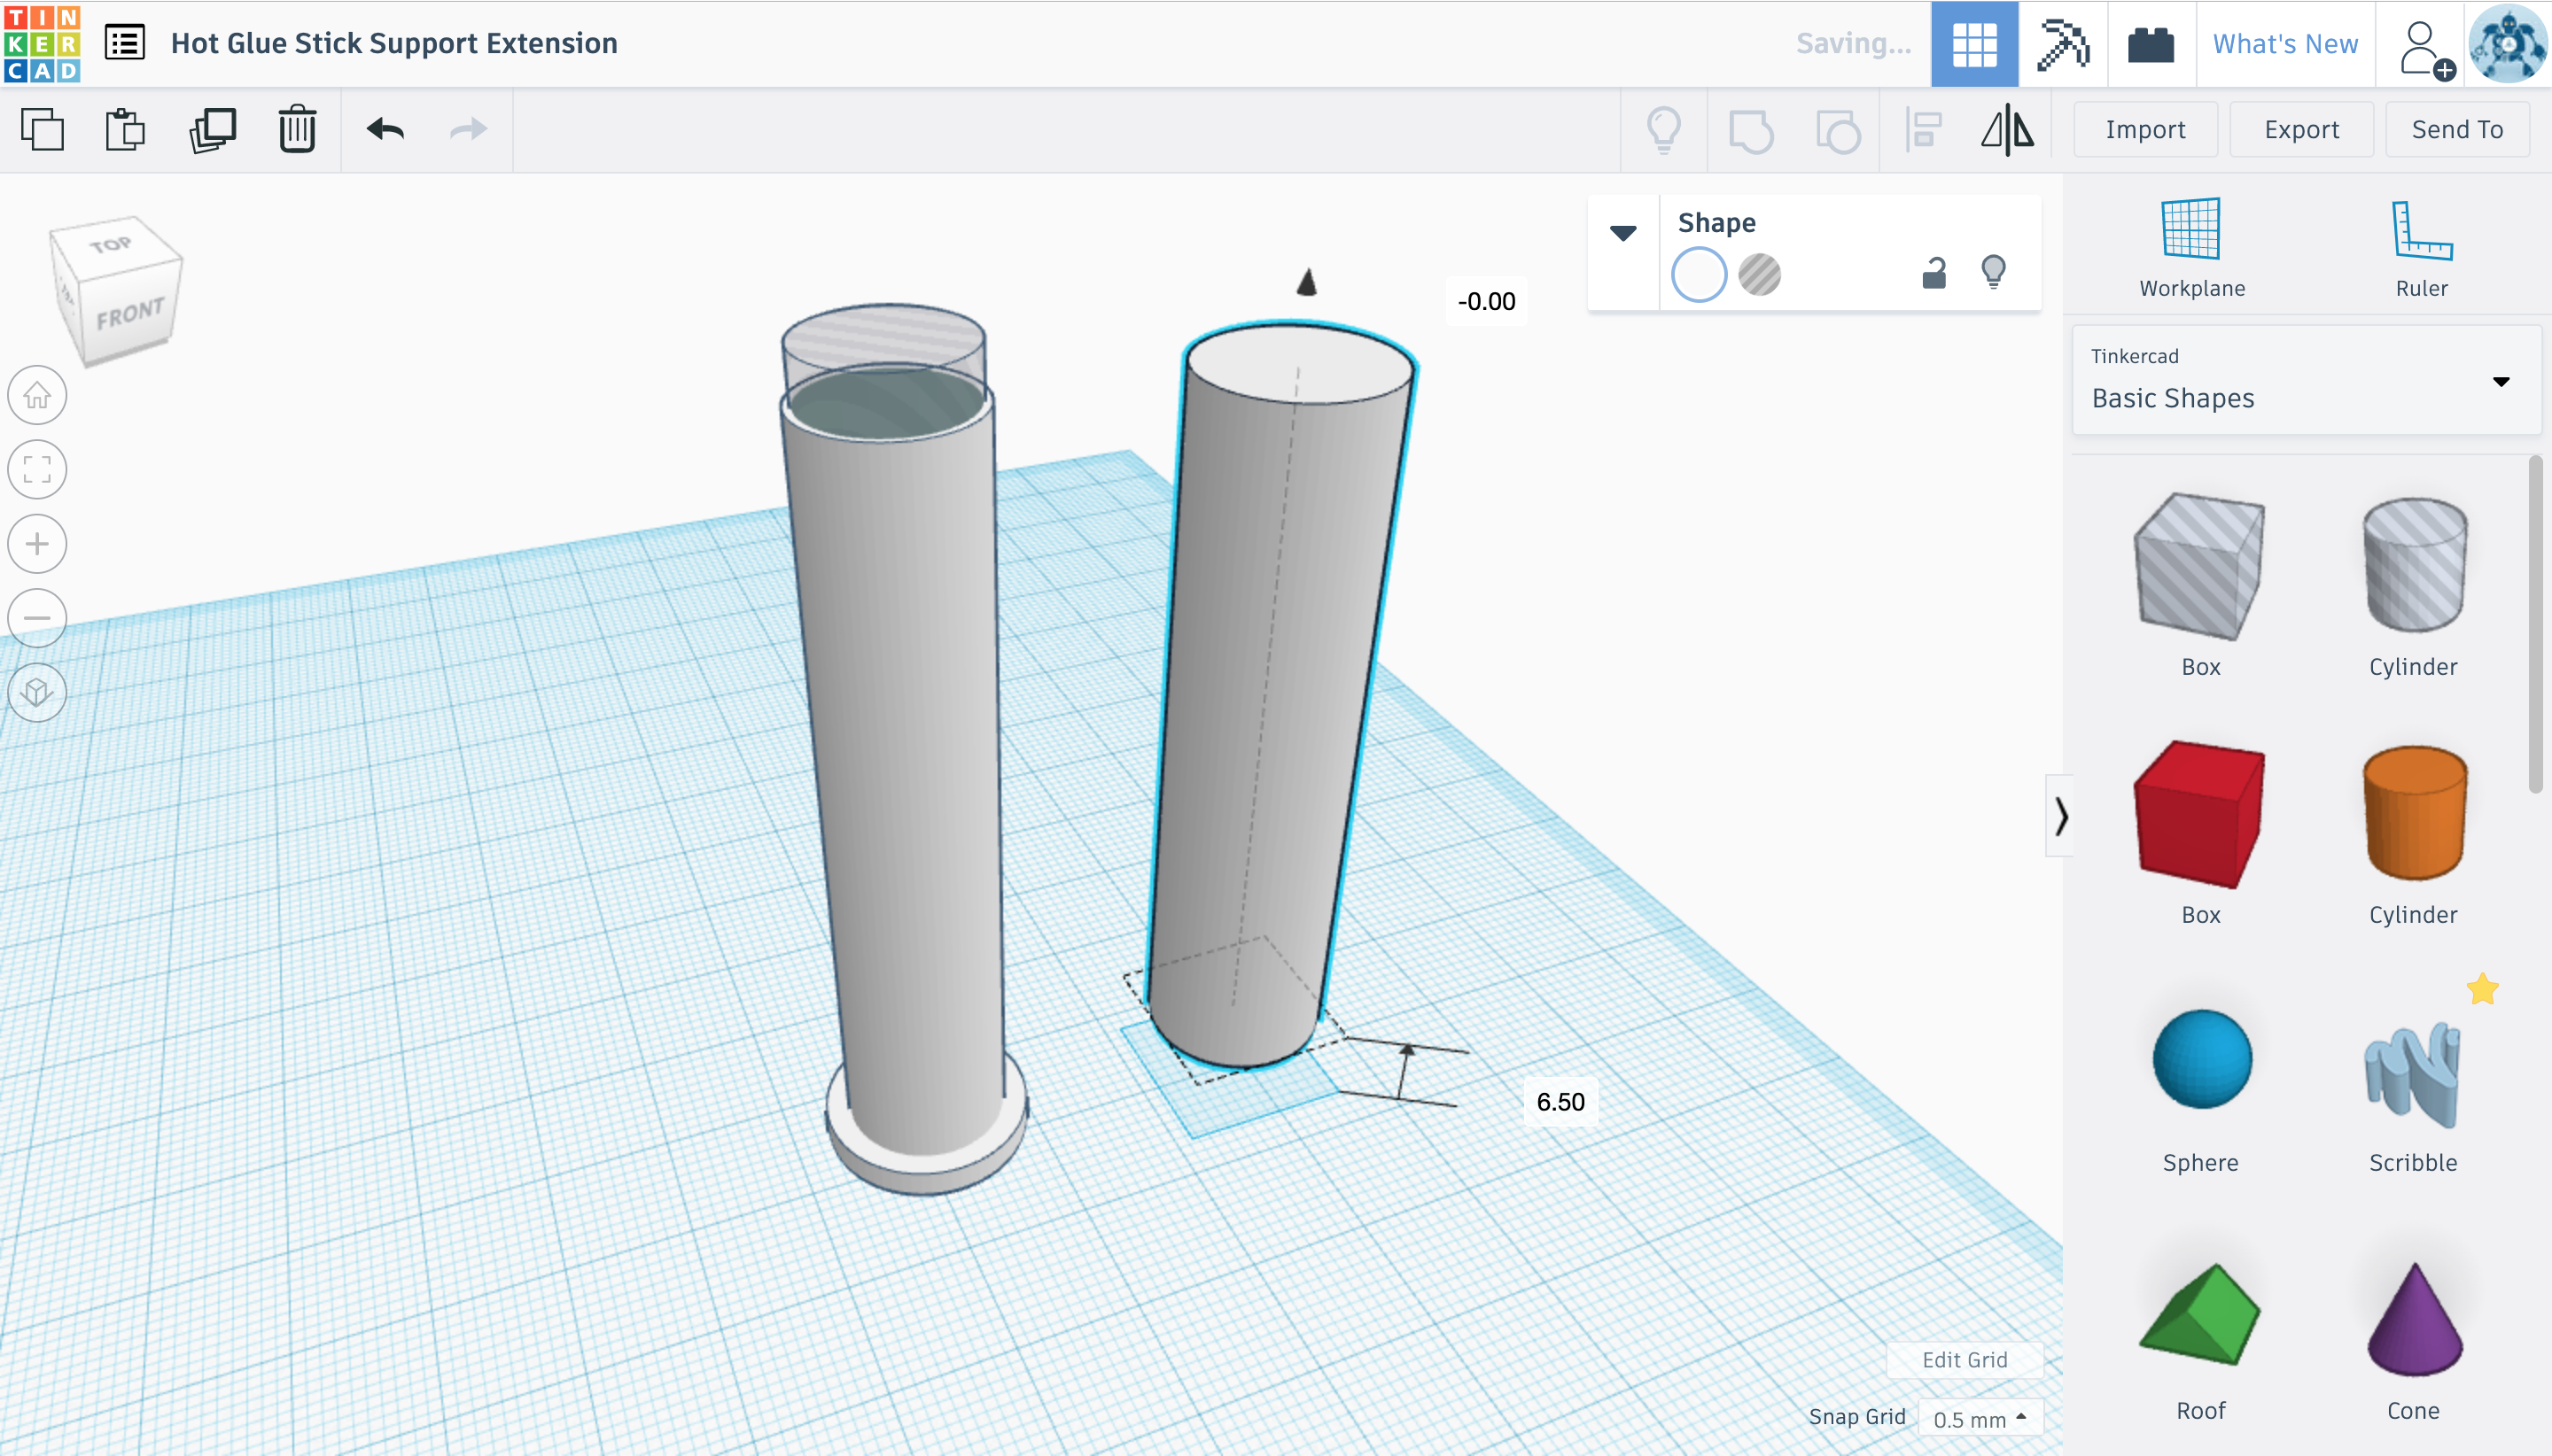Select the Mirror tool icon

click(x=2007, y=130)
